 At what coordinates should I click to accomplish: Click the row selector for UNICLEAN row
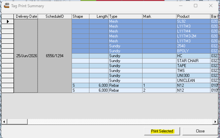point(8,80)
